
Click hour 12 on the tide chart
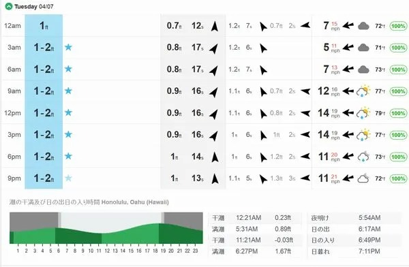tap(107, 251)
